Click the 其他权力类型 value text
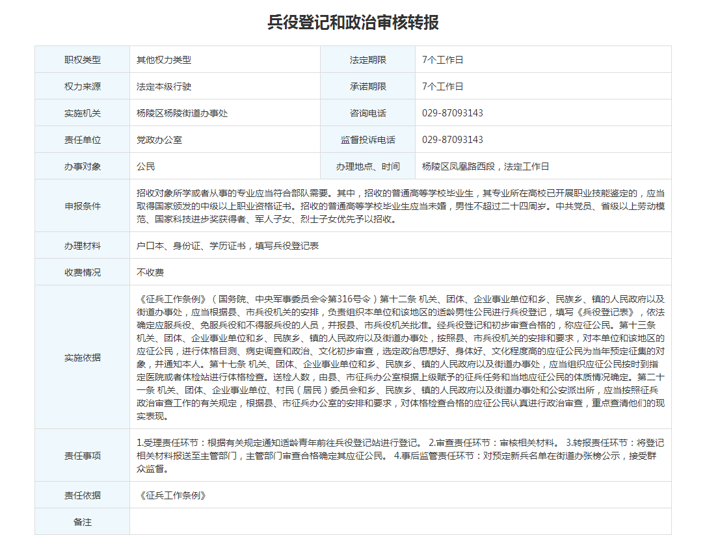 click(x=164, y=60)
